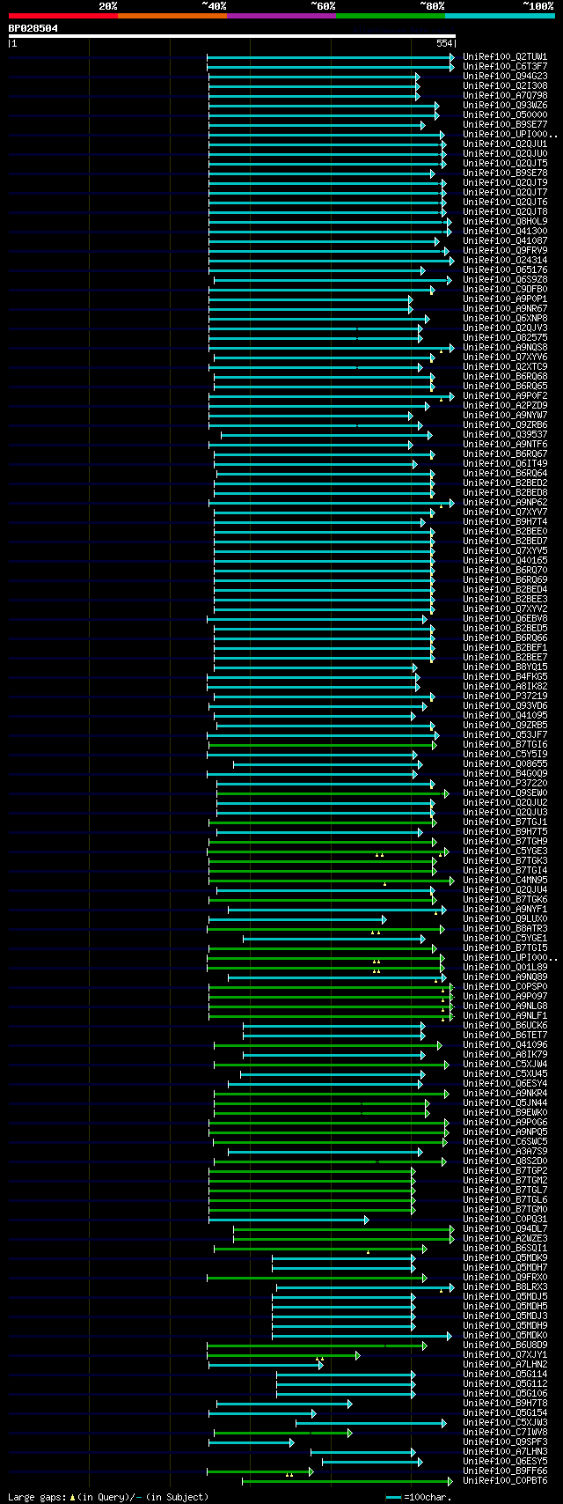Click the UniRef100_Q7XJY1 label
The image size is (563, 1504).
click(x=505, y=1354)
